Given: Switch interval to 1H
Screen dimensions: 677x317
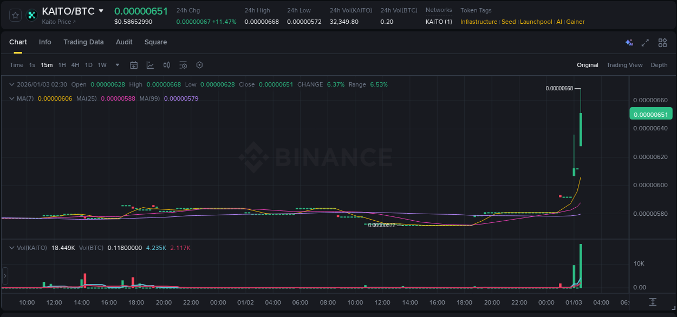Looking at the screenshot, I should 62,65.
